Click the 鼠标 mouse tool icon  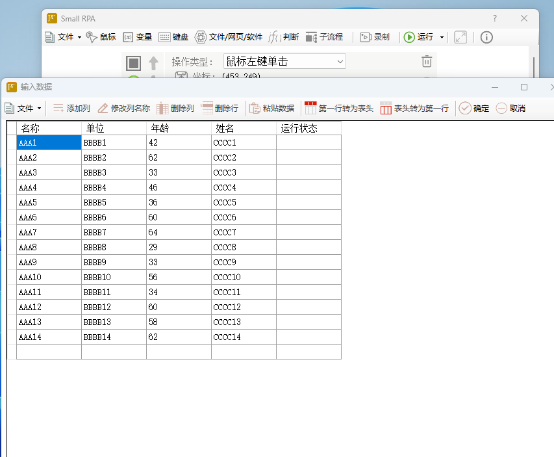click(x=101, y=37)
